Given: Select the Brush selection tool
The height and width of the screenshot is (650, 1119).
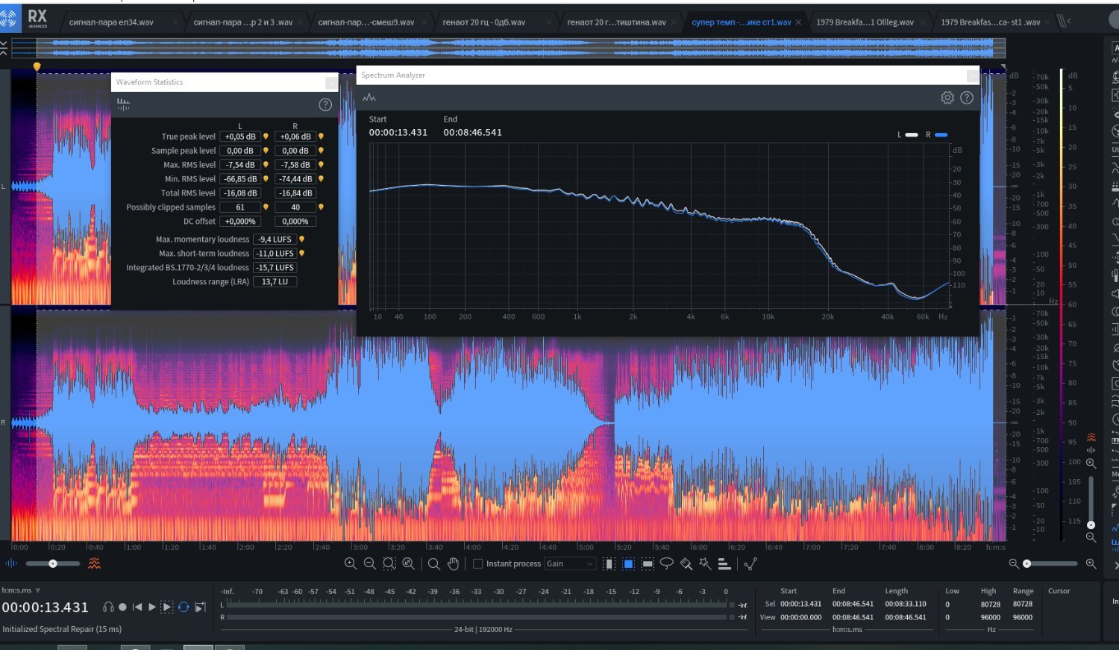Looking at the screenshot, I should pos(686,564).
